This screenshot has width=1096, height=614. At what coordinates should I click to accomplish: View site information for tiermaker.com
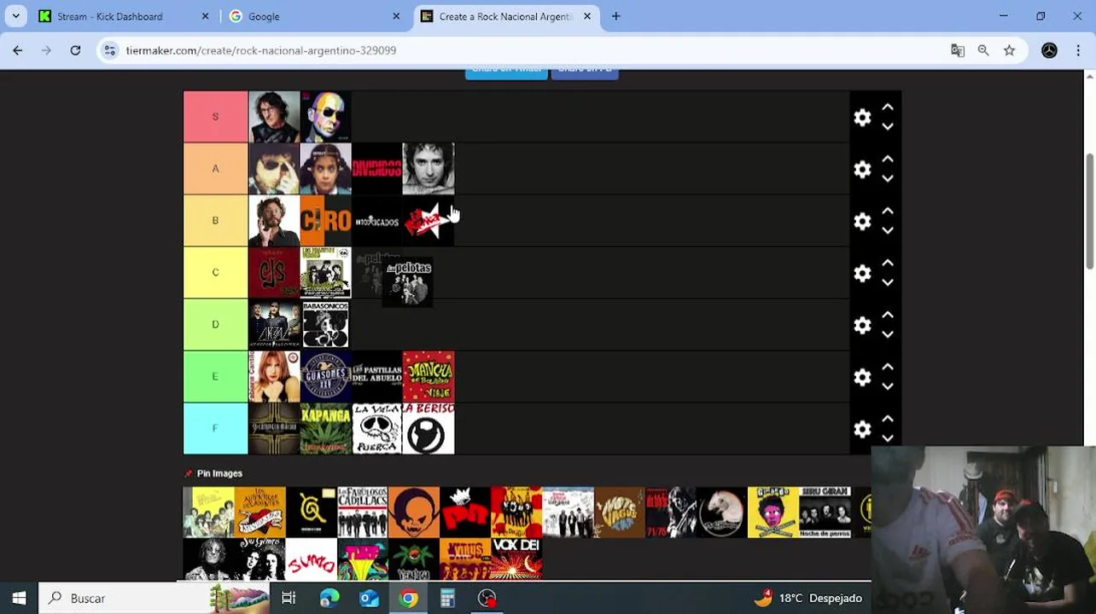coord(109,50)
